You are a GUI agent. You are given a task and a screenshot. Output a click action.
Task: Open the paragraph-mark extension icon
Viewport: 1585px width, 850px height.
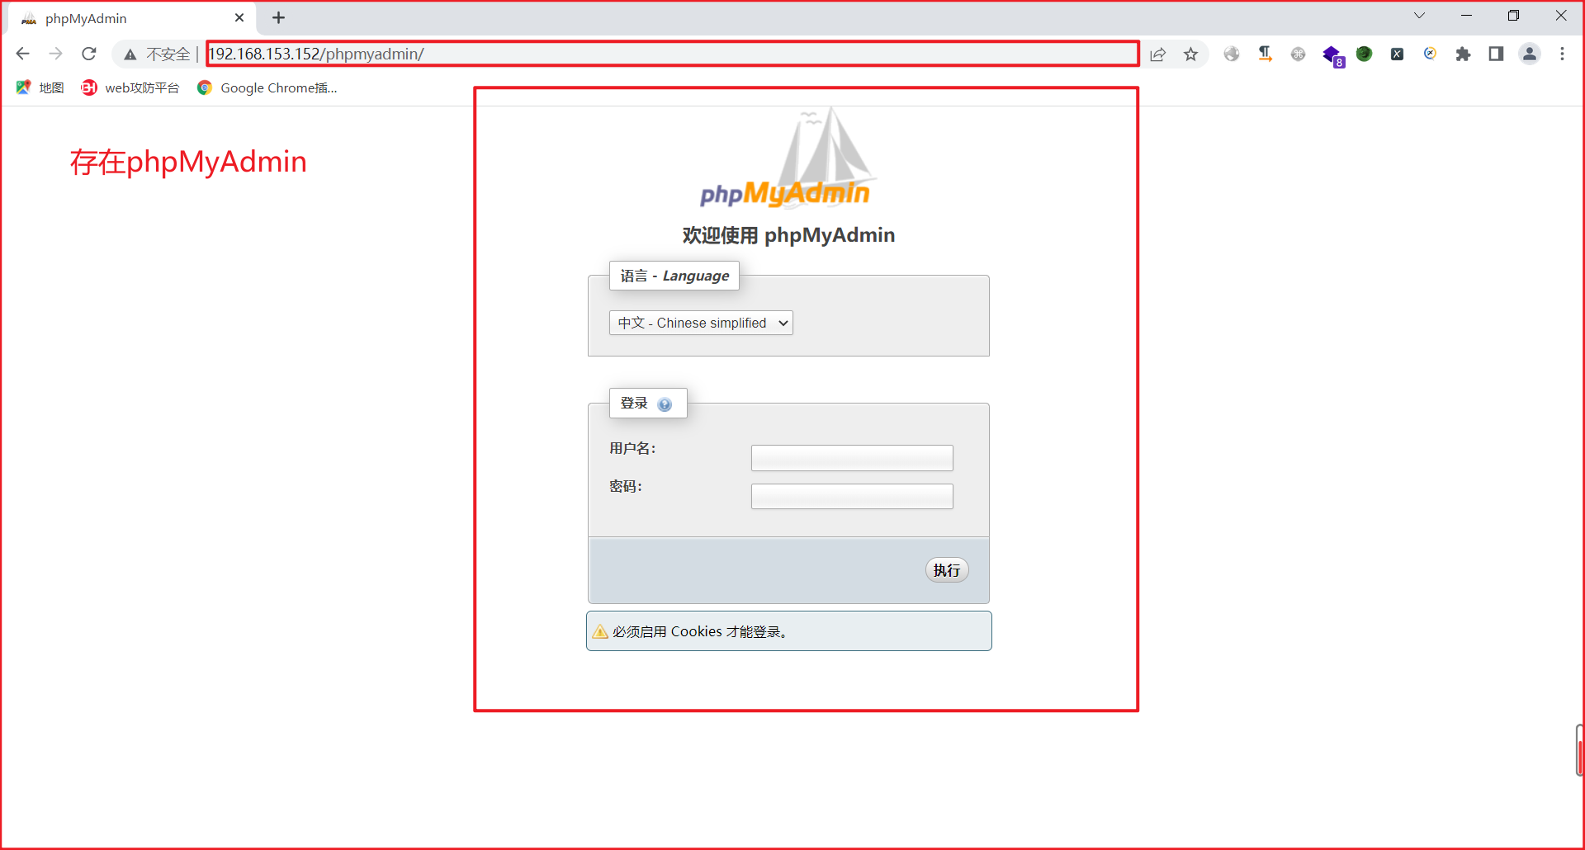click(1265, 54)
